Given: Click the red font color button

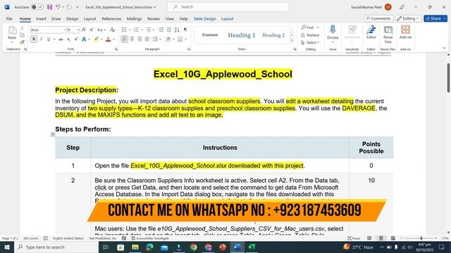Looking at the screenshot, I should pyautogui.click(x=108, y=39).
